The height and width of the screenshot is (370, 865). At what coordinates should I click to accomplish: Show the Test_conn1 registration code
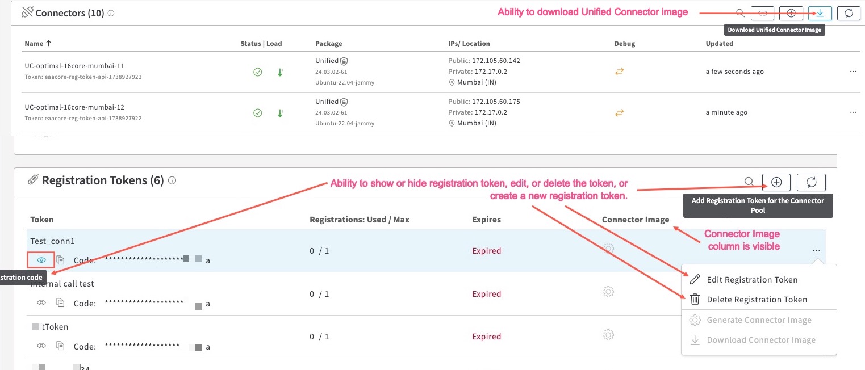pyautogui.click(x=41, y=260)
